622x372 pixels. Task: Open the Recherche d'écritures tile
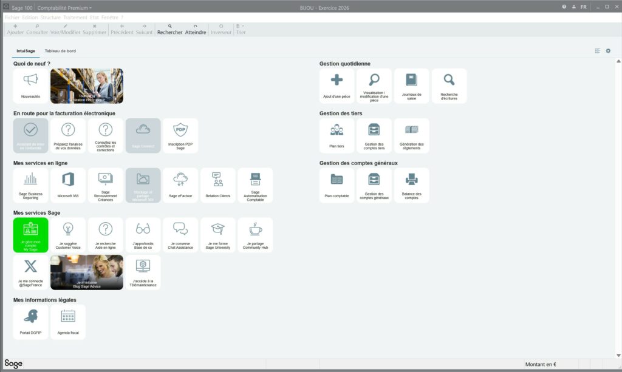coord(449,86)
